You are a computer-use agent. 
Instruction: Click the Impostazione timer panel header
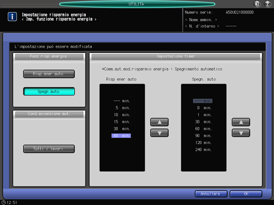(x=176, y=57)
